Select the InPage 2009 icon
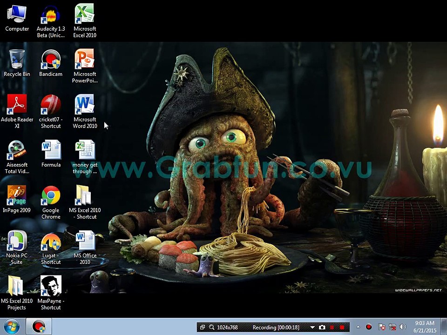This screenshot has width=447, height=335. 17,196
